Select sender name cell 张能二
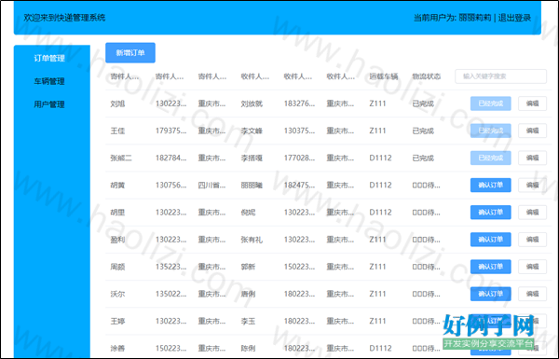 [x=121, y=159]
